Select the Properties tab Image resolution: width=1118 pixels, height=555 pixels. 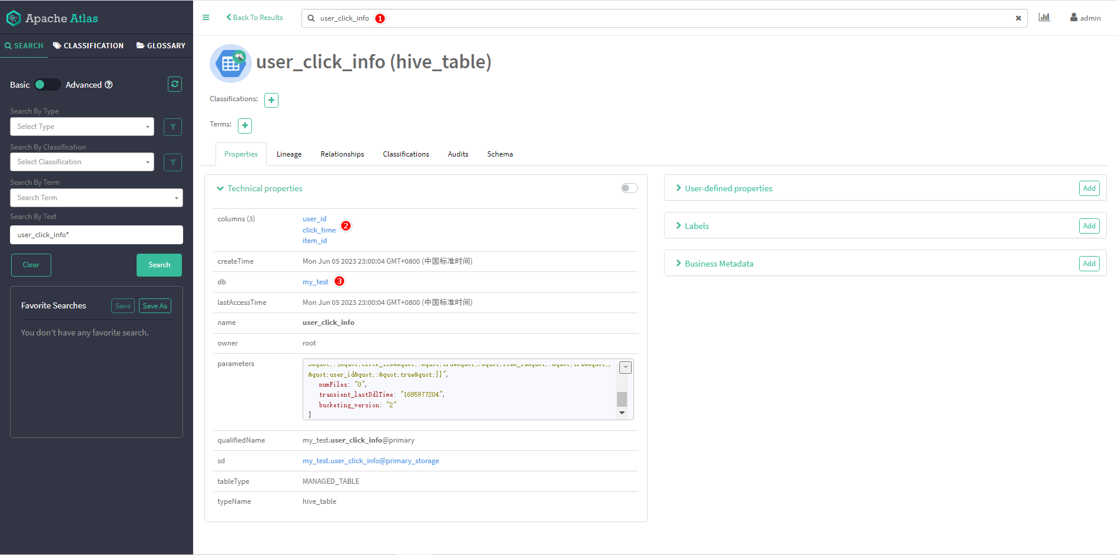click(x=241, y=154)
